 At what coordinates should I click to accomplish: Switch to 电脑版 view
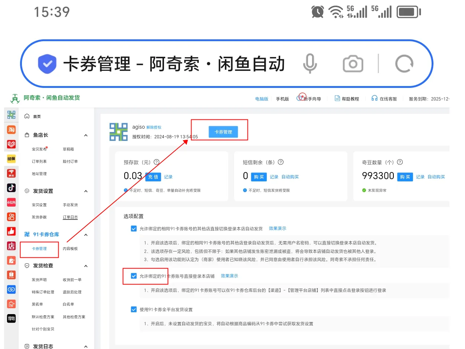[262, 99]
